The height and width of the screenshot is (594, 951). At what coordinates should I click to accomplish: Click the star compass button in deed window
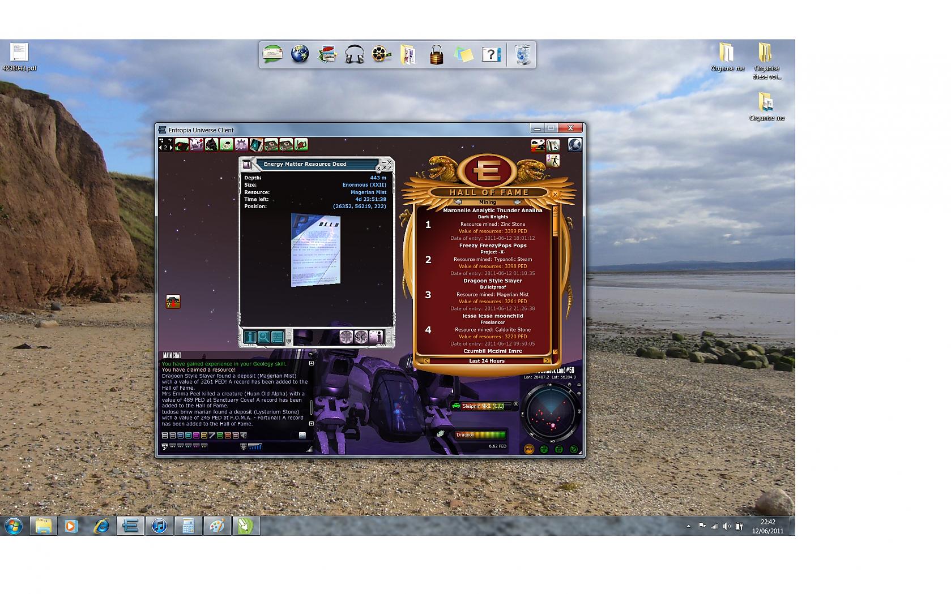[347, 337]
